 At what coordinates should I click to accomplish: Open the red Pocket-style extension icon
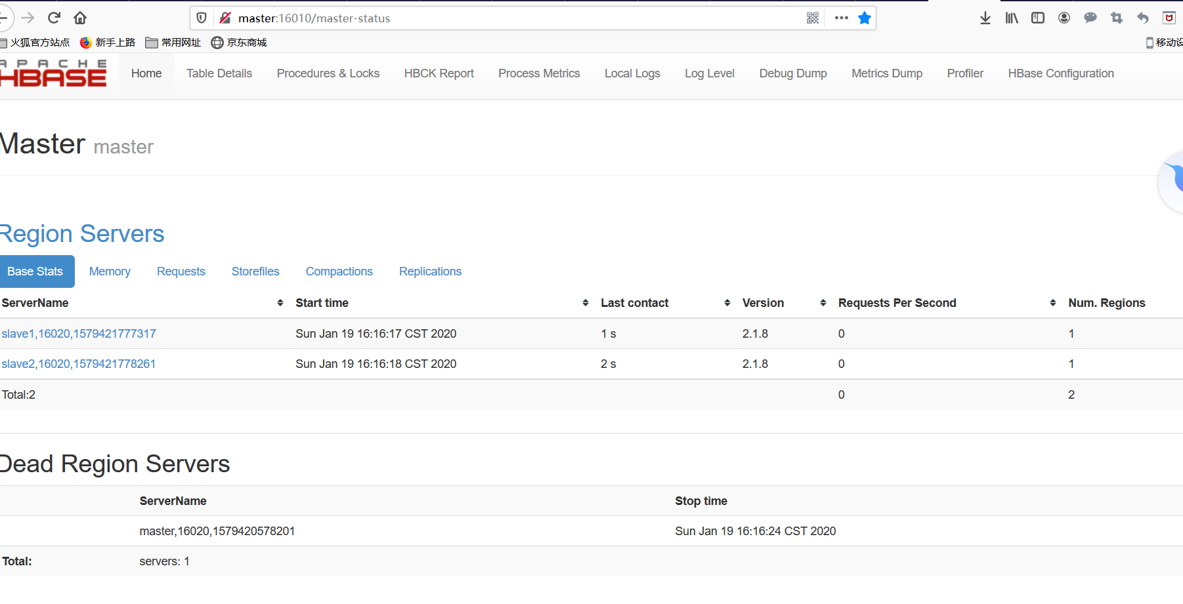1169,18
